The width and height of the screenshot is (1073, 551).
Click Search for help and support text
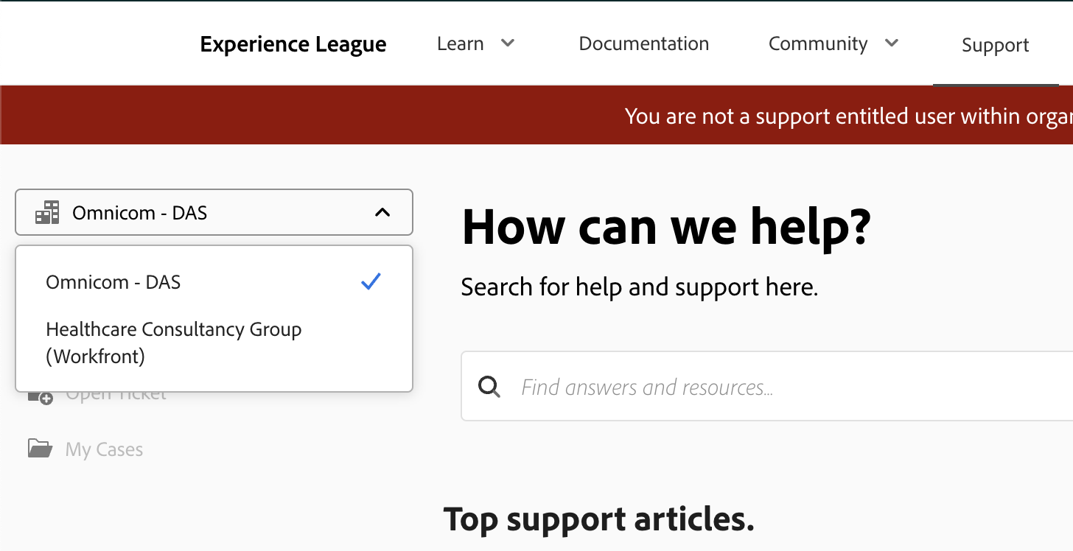(x=639, y=287)
